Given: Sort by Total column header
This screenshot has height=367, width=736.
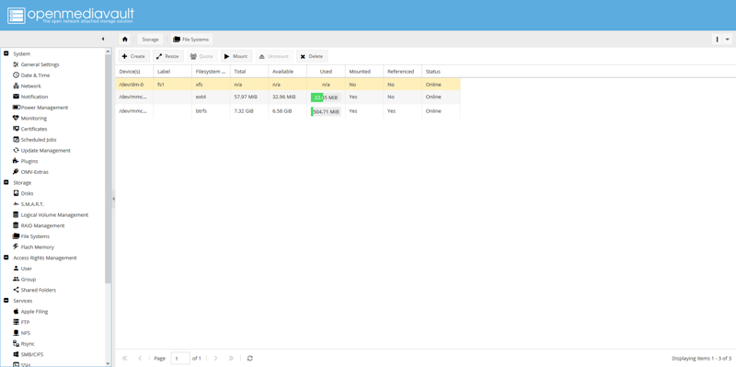Looking at the screenshot, I should pyautogui.click(x=248, y=72).
